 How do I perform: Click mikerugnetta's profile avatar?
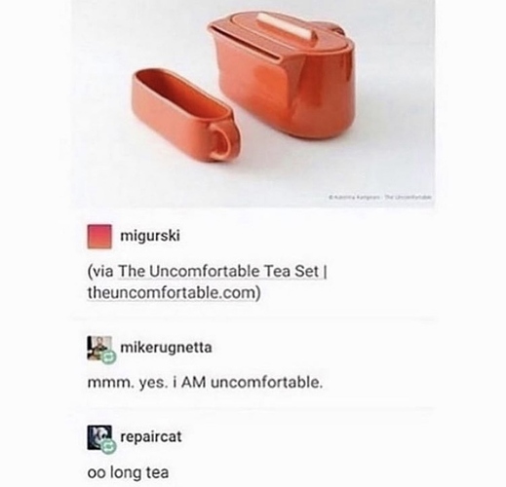click(x=98, y=348)
